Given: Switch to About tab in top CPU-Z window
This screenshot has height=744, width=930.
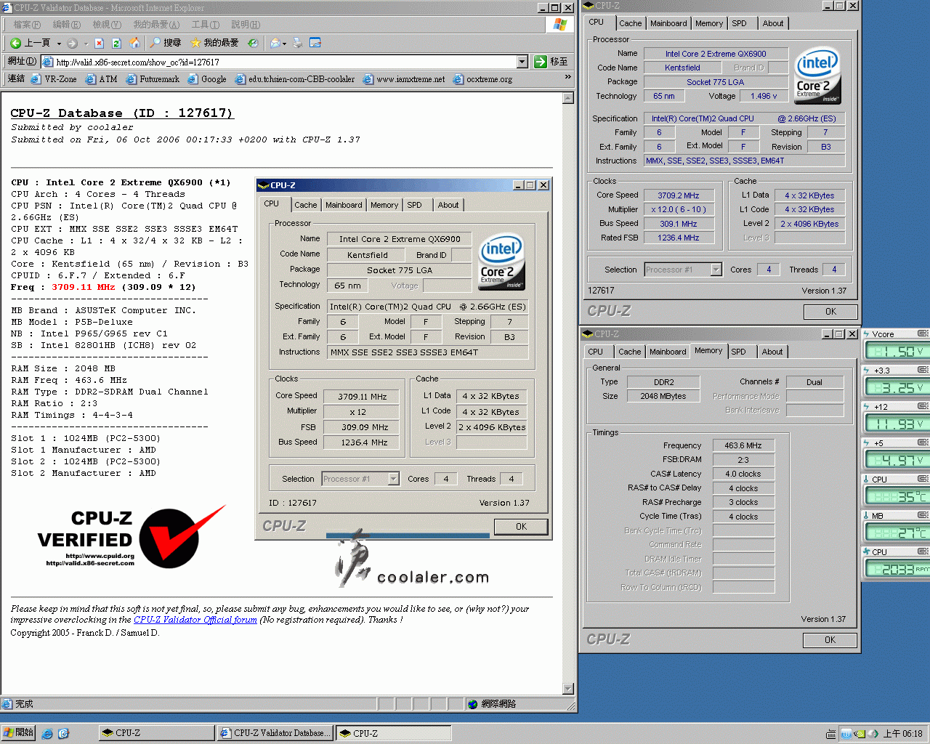Looking at the screenshot, I should click(773, 23).
